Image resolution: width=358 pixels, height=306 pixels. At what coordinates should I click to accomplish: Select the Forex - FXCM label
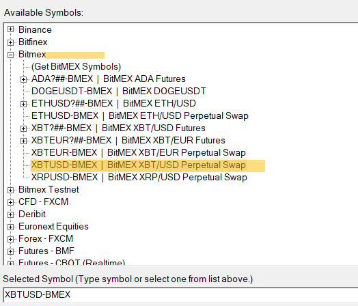(46, 239)
